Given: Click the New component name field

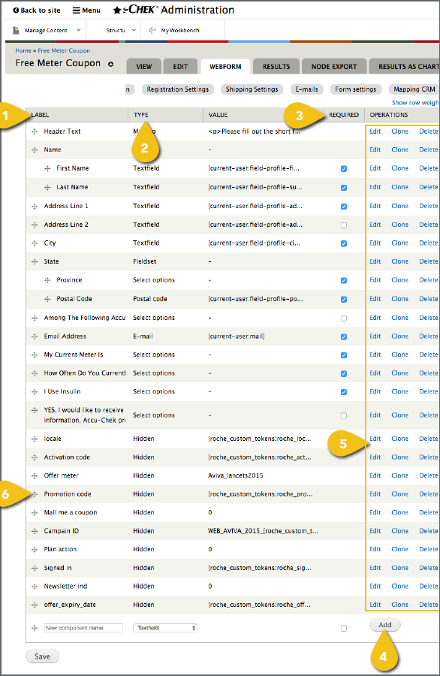Looking at the screenshot, I should tap(83, 628).
